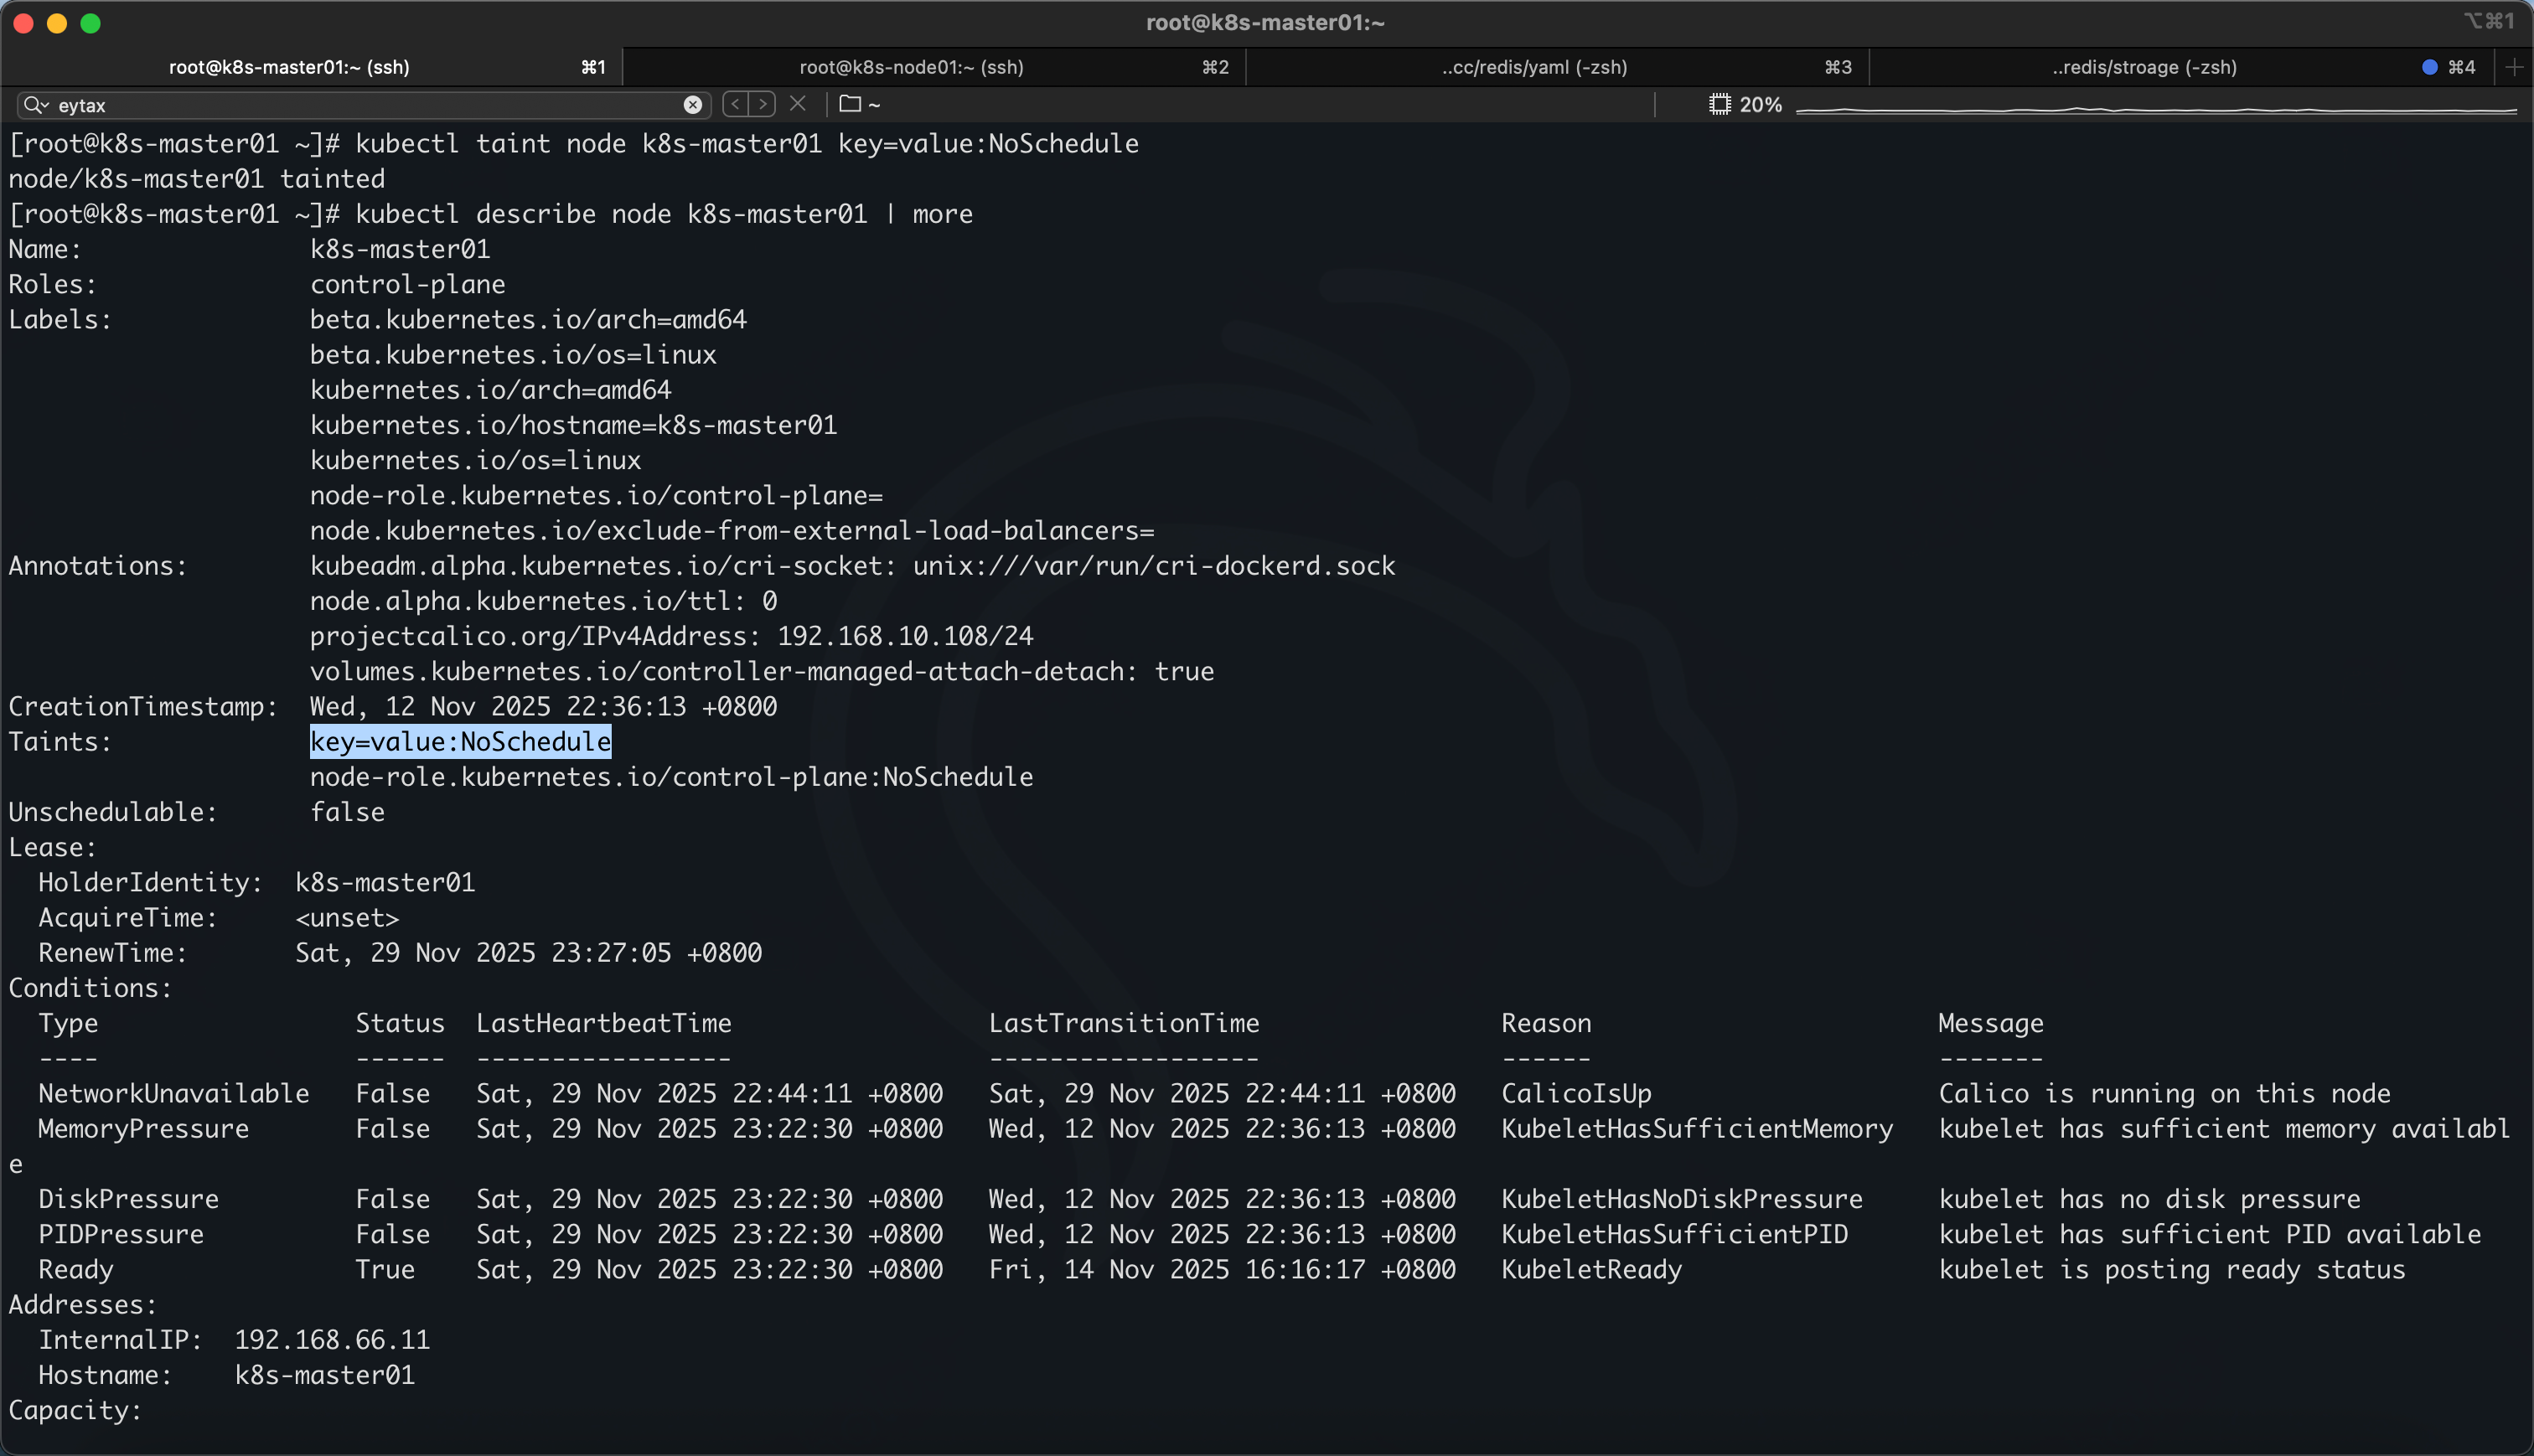Click the yellow minimize window button

(x=57, y=23)
